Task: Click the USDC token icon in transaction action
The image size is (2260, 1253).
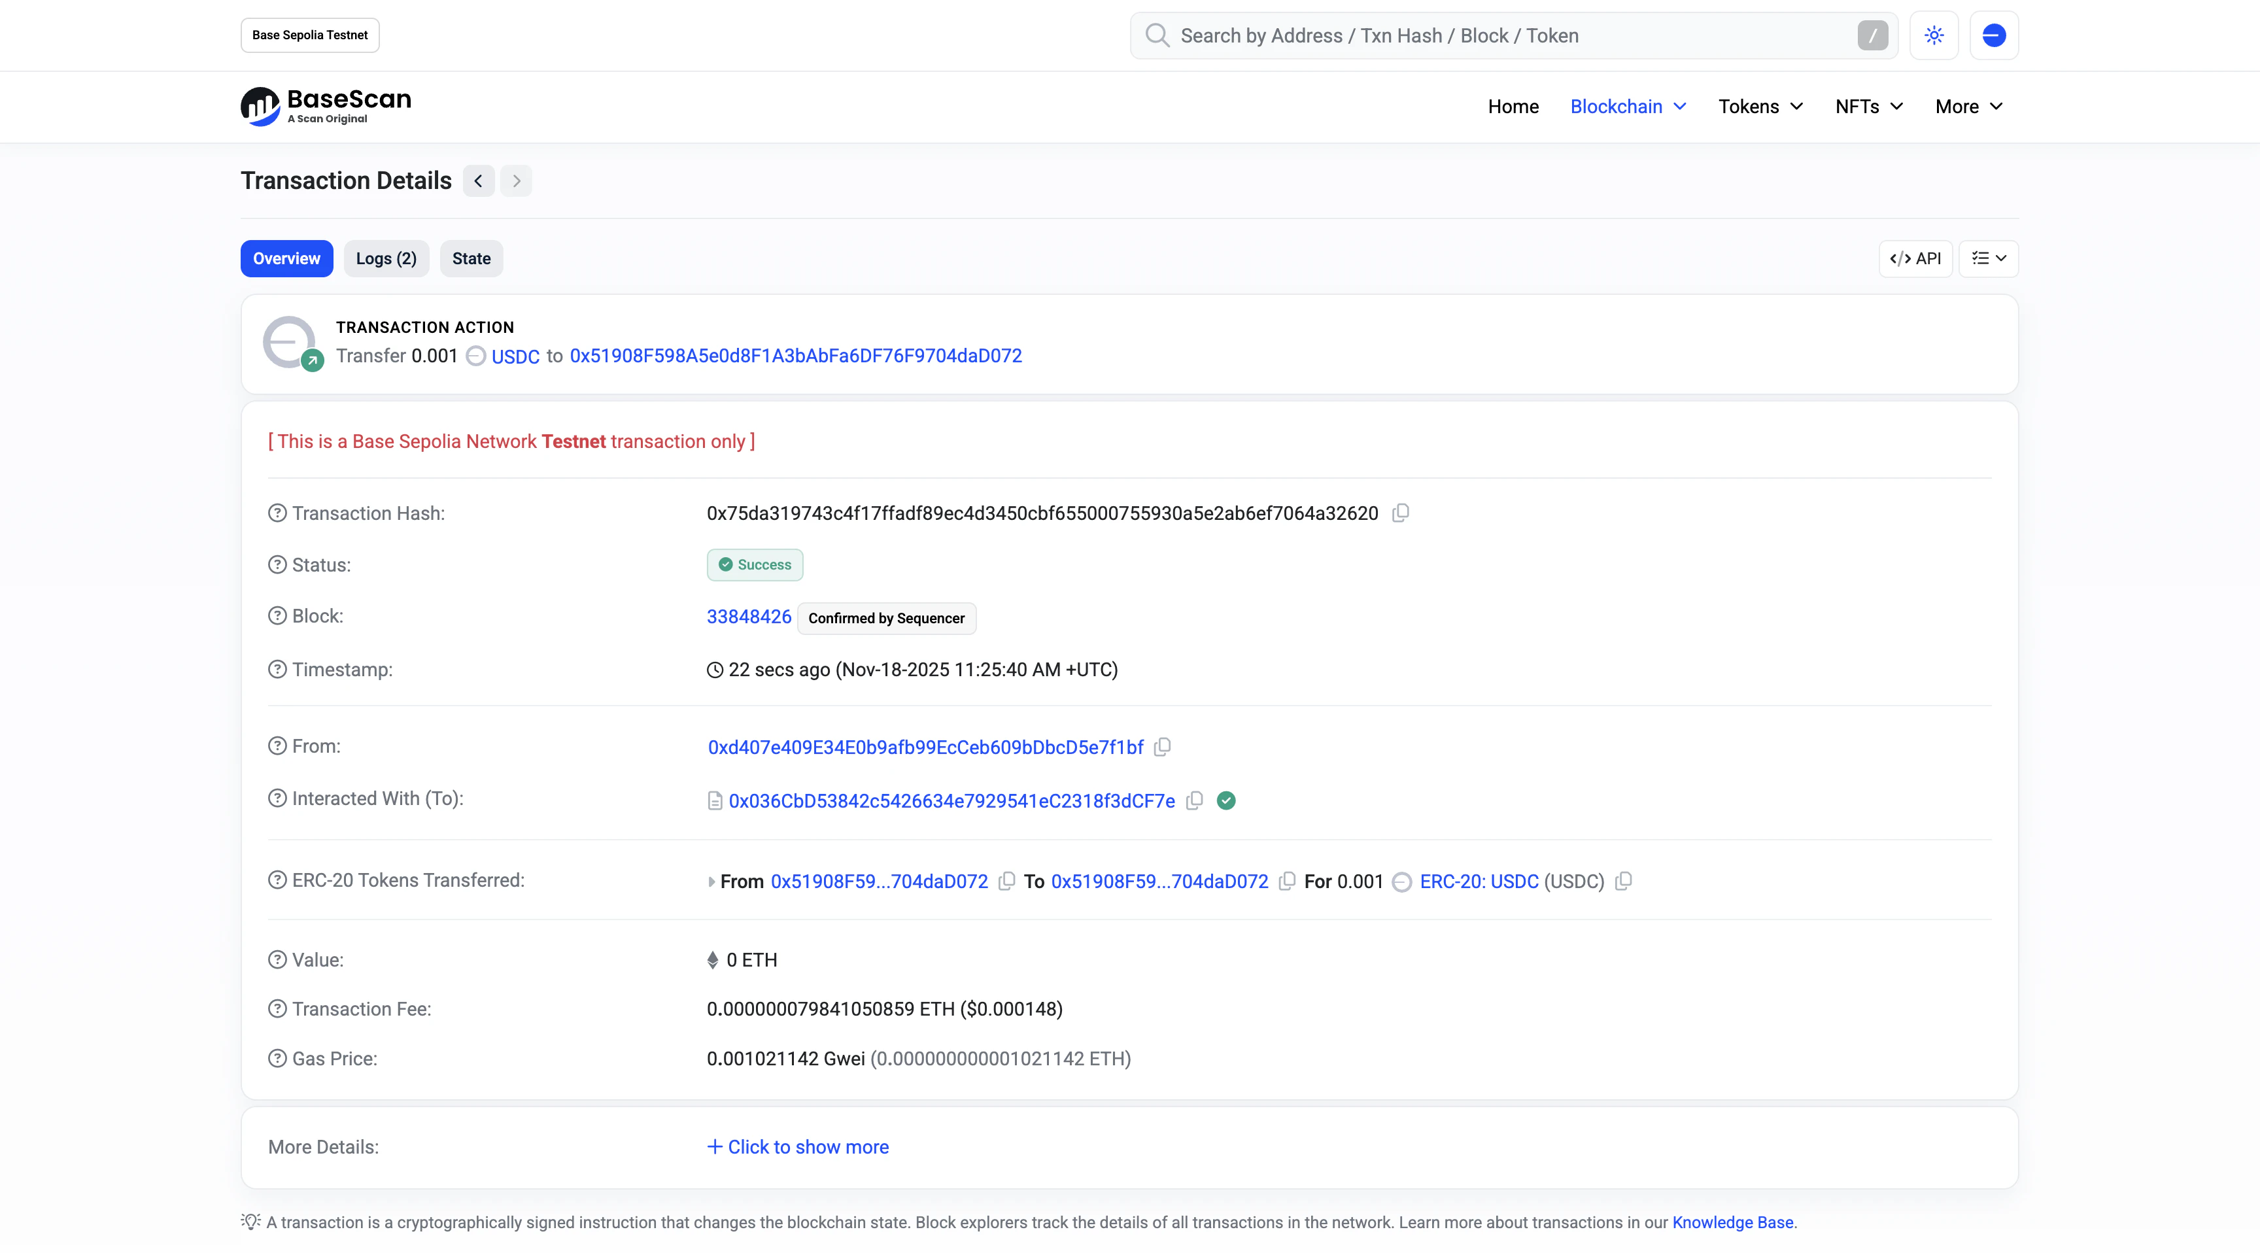Action: click(x=475, y=356)
